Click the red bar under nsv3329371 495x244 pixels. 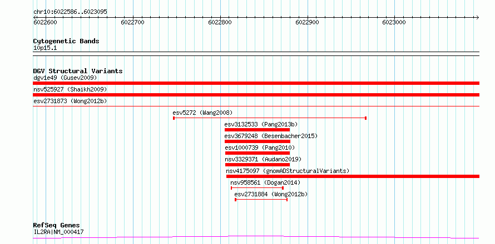tap(258, 165)
